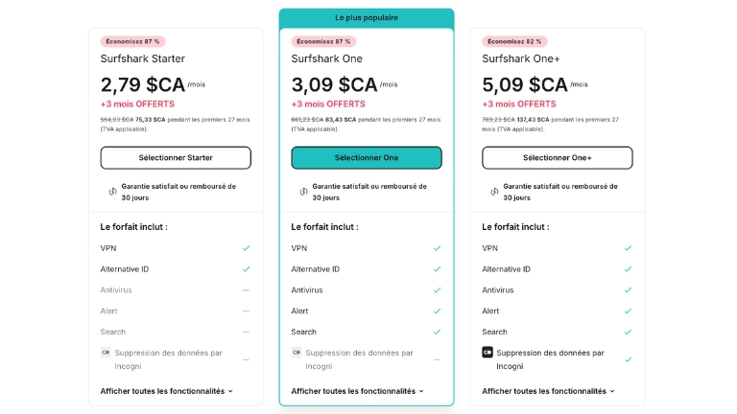Click the Incogni icon in Surfshark One+ plan

pos(487,353)
